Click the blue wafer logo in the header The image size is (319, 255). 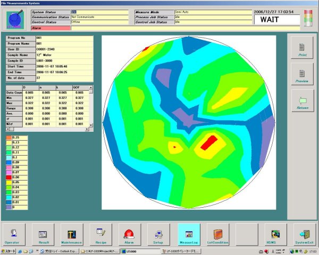(15, 20)
